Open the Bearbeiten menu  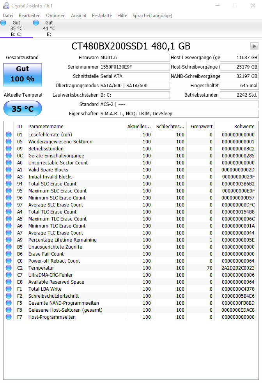30,15
